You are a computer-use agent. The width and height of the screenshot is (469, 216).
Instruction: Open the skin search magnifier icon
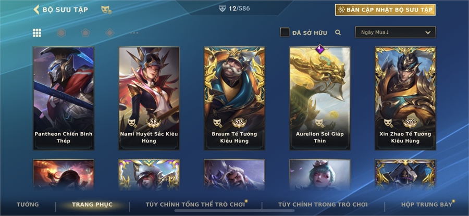click(x=338, y=33)
